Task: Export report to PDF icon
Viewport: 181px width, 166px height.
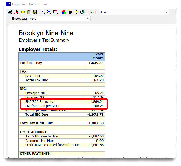Action: [16, 12]
